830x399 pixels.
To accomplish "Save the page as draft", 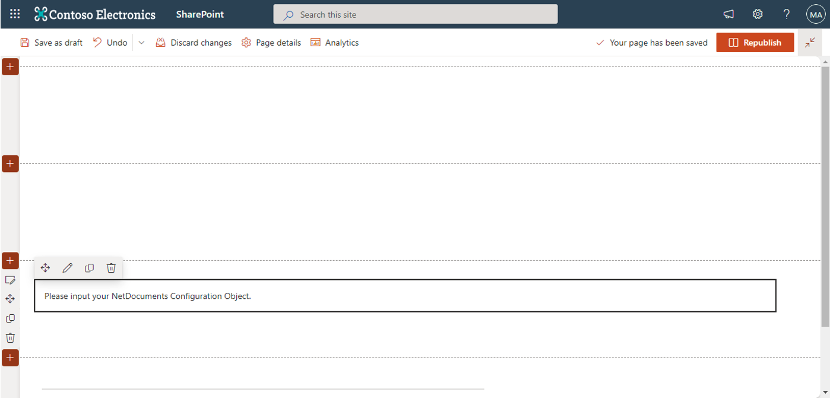I will point(52,43).
